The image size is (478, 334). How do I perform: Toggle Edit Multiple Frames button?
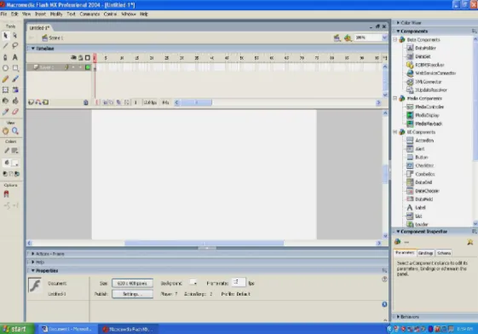[x=119, y=102]
